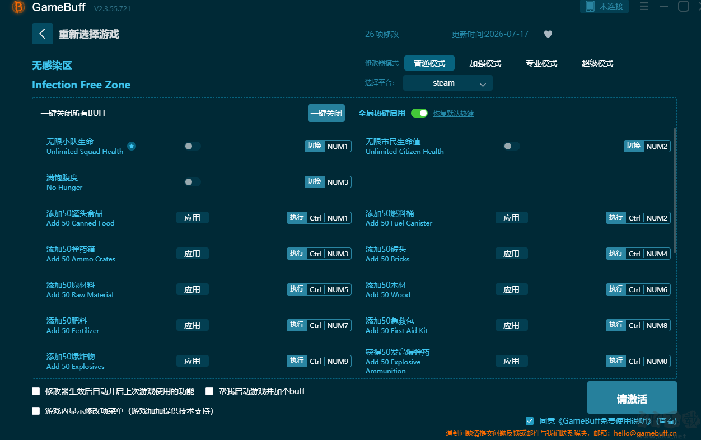Apply Add 50 Explosives

[x=193, y=361]
